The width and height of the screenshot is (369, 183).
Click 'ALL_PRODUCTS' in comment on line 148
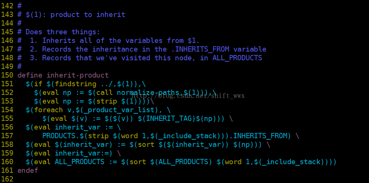[x=237, y=58]
